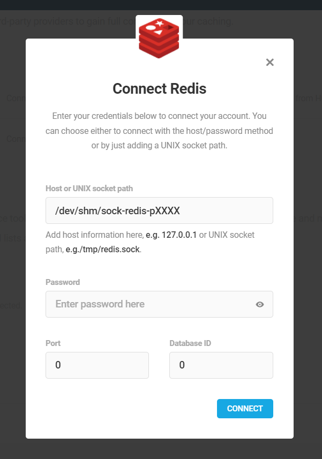Click into the Password field

pyautogui.click(x=159, y=304)
